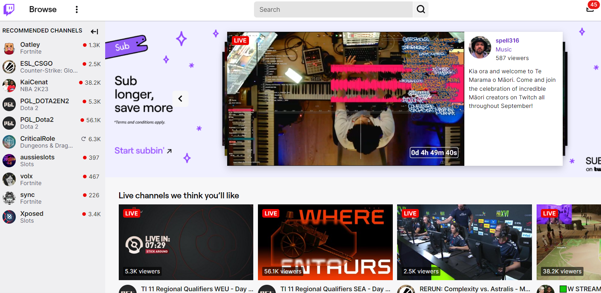This screenshot has width=601, height=293.
Task: Open the stream thumbnail with 2.5K viewers
Action: pos(464,242)
